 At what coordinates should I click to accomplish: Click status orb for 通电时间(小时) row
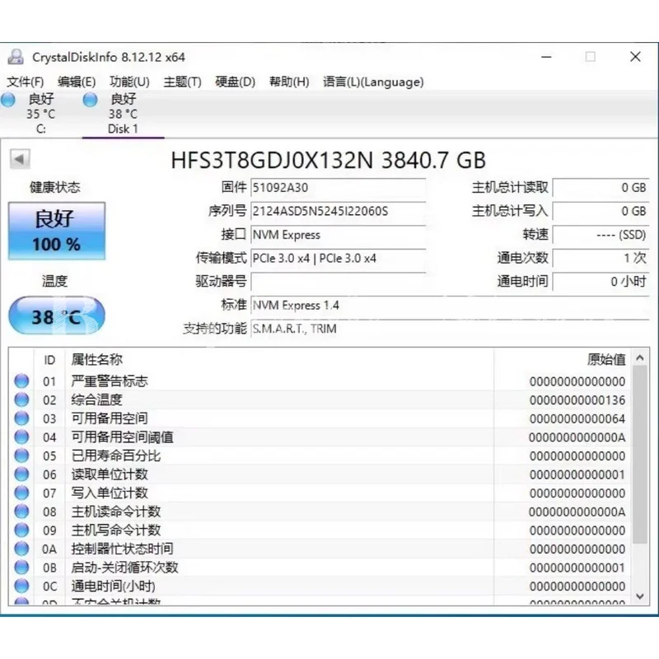click(x=21, y=587)
